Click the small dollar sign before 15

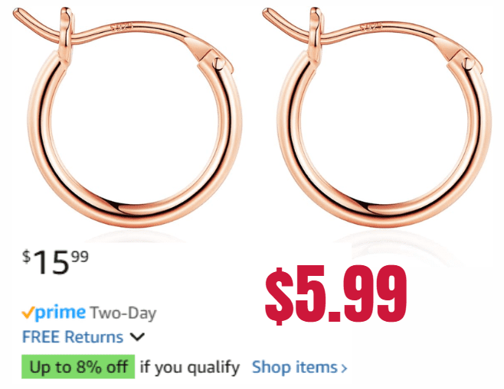tap(26, 257)
